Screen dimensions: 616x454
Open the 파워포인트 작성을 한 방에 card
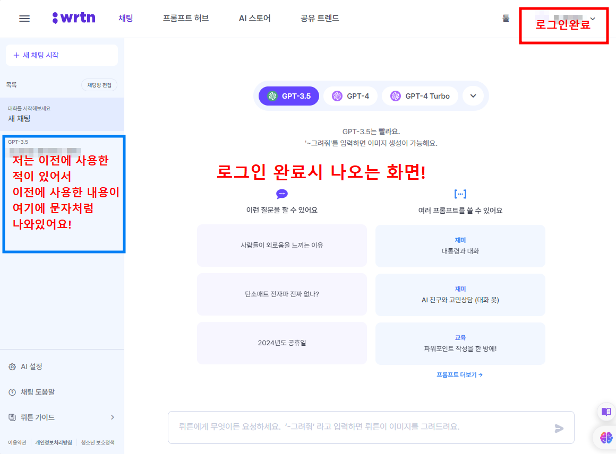[x=460, y=344]
